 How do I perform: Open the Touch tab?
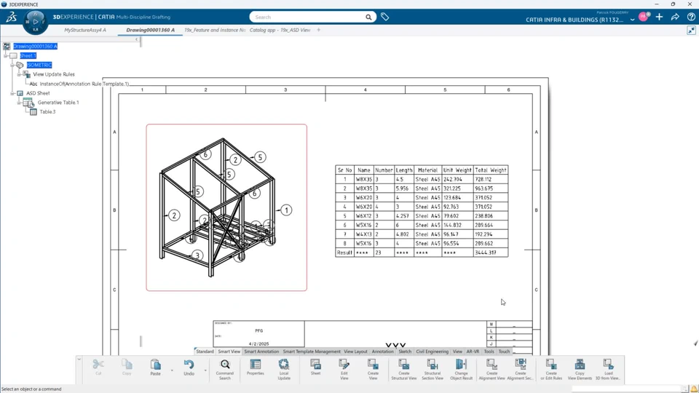point(504,352)
